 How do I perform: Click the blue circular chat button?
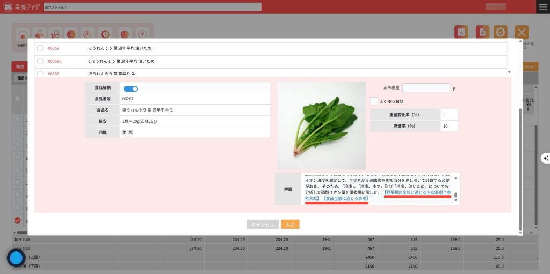click(17, 258)
